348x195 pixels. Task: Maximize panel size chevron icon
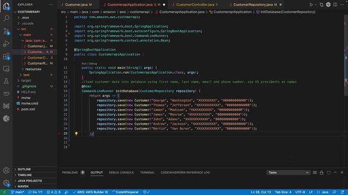335,172
